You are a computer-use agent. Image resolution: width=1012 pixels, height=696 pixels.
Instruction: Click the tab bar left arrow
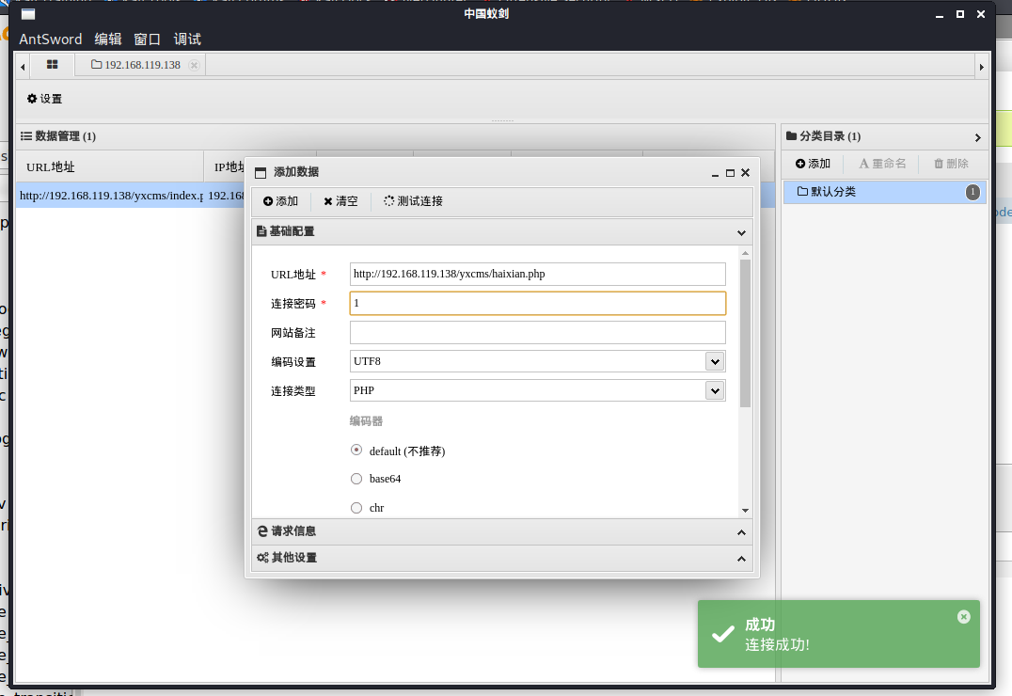[23, 67]
